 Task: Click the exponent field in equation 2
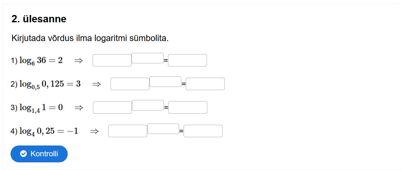(165, 82)
